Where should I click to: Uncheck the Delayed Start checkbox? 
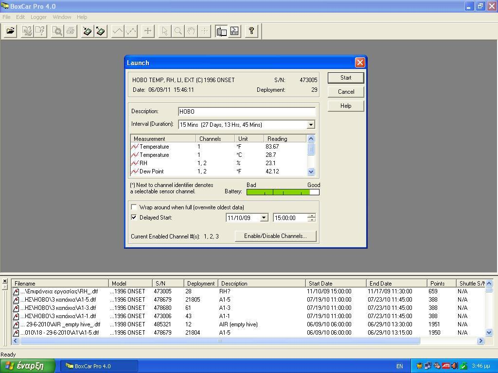(x=134, y=218)
